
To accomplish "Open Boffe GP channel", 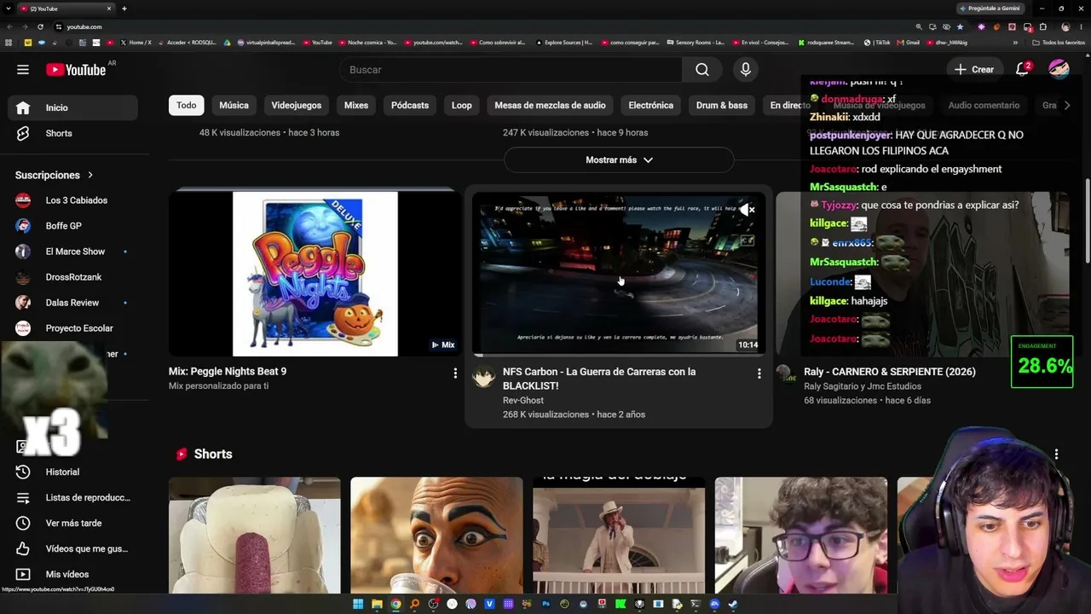I will [72, 226].
